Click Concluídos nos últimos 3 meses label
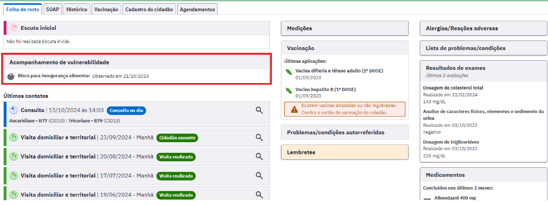The image size is (548, 205). [x=458, y=188]
